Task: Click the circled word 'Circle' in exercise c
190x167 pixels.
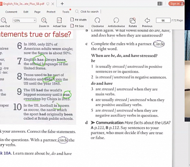Action: 159,44
